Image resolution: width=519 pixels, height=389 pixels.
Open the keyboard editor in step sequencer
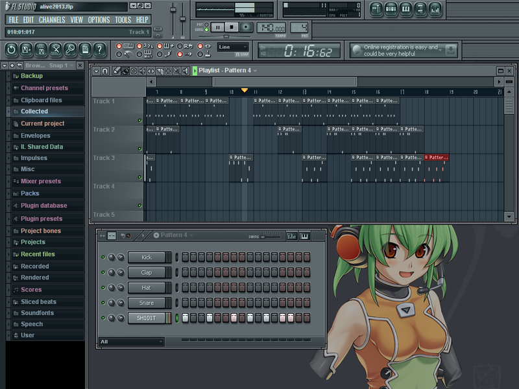click(305, 235)
